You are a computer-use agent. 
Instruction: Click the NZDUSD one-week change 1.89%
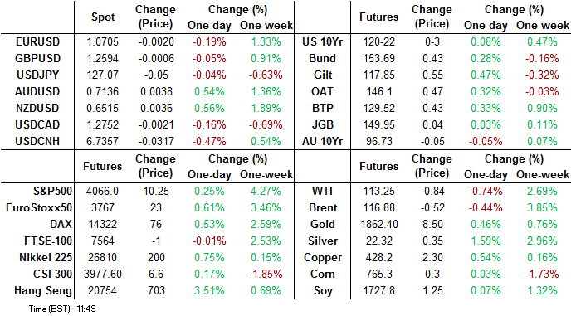point(266,109)
